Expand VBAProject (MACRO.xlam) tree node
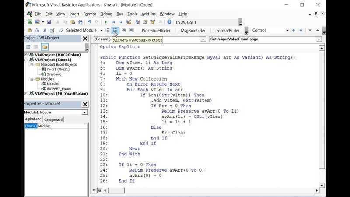Screen dimensions: 350x197 click(x=26, y=55)
